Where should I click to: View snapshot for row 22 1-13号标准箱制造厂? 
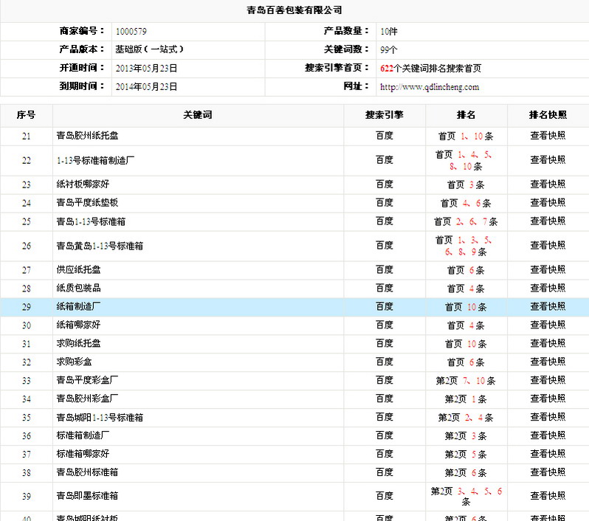click(x=548, y=160)
